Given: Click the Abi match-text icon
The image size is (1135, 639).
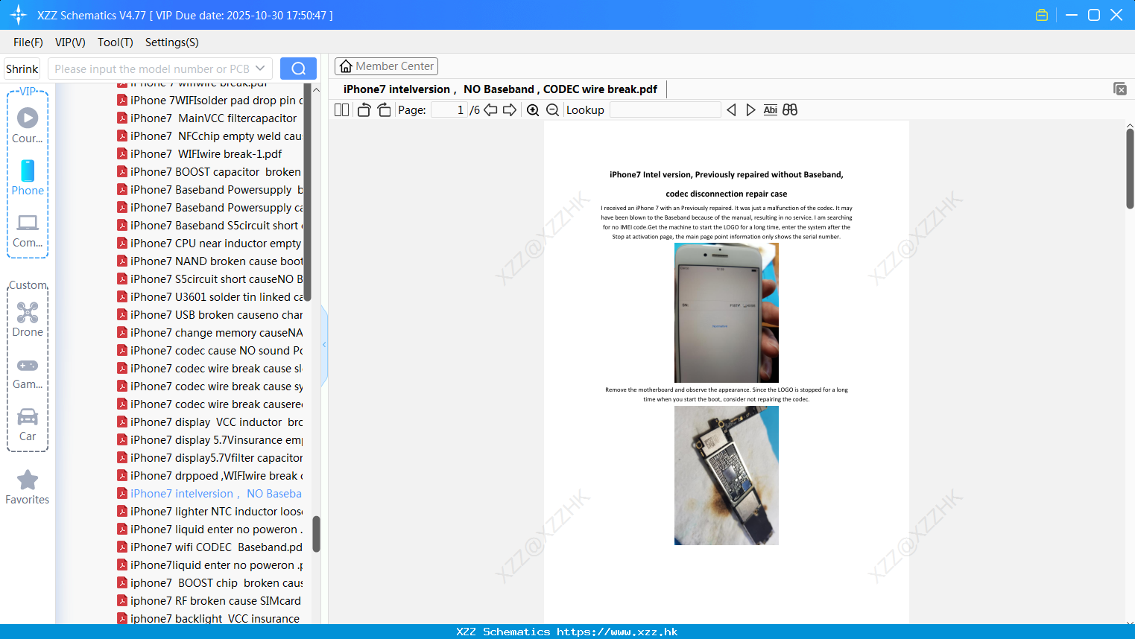Looking at the screenshot, I should pyautogui.click(x=771, y=109).
